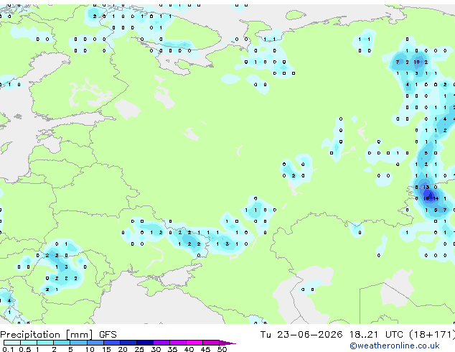Click the '13' precipitation value on the map

tap(426, 187)
